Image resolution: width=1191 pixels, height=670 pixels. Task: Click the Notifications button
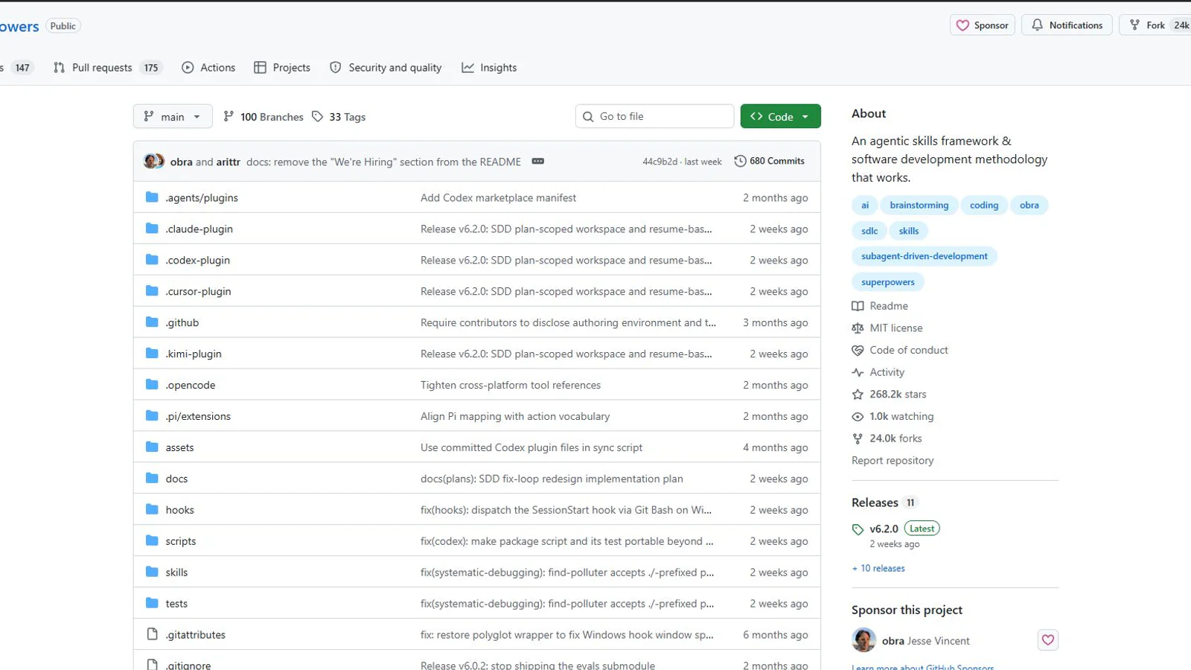click(x=1067, y=25)
